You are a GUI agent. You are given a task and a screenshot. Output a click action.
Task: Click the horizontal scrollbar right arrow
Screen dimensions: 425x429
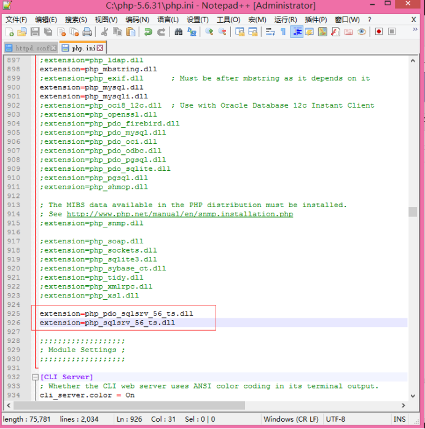click(x=404, y=406)
